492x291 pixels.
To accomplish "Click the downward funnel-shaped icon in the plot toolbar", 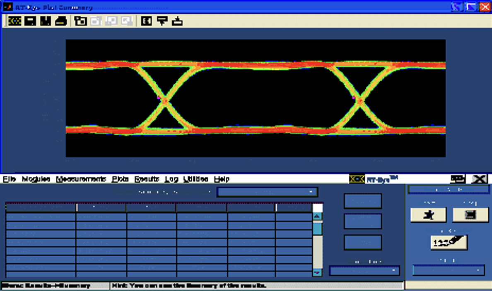I will point(162,21).
